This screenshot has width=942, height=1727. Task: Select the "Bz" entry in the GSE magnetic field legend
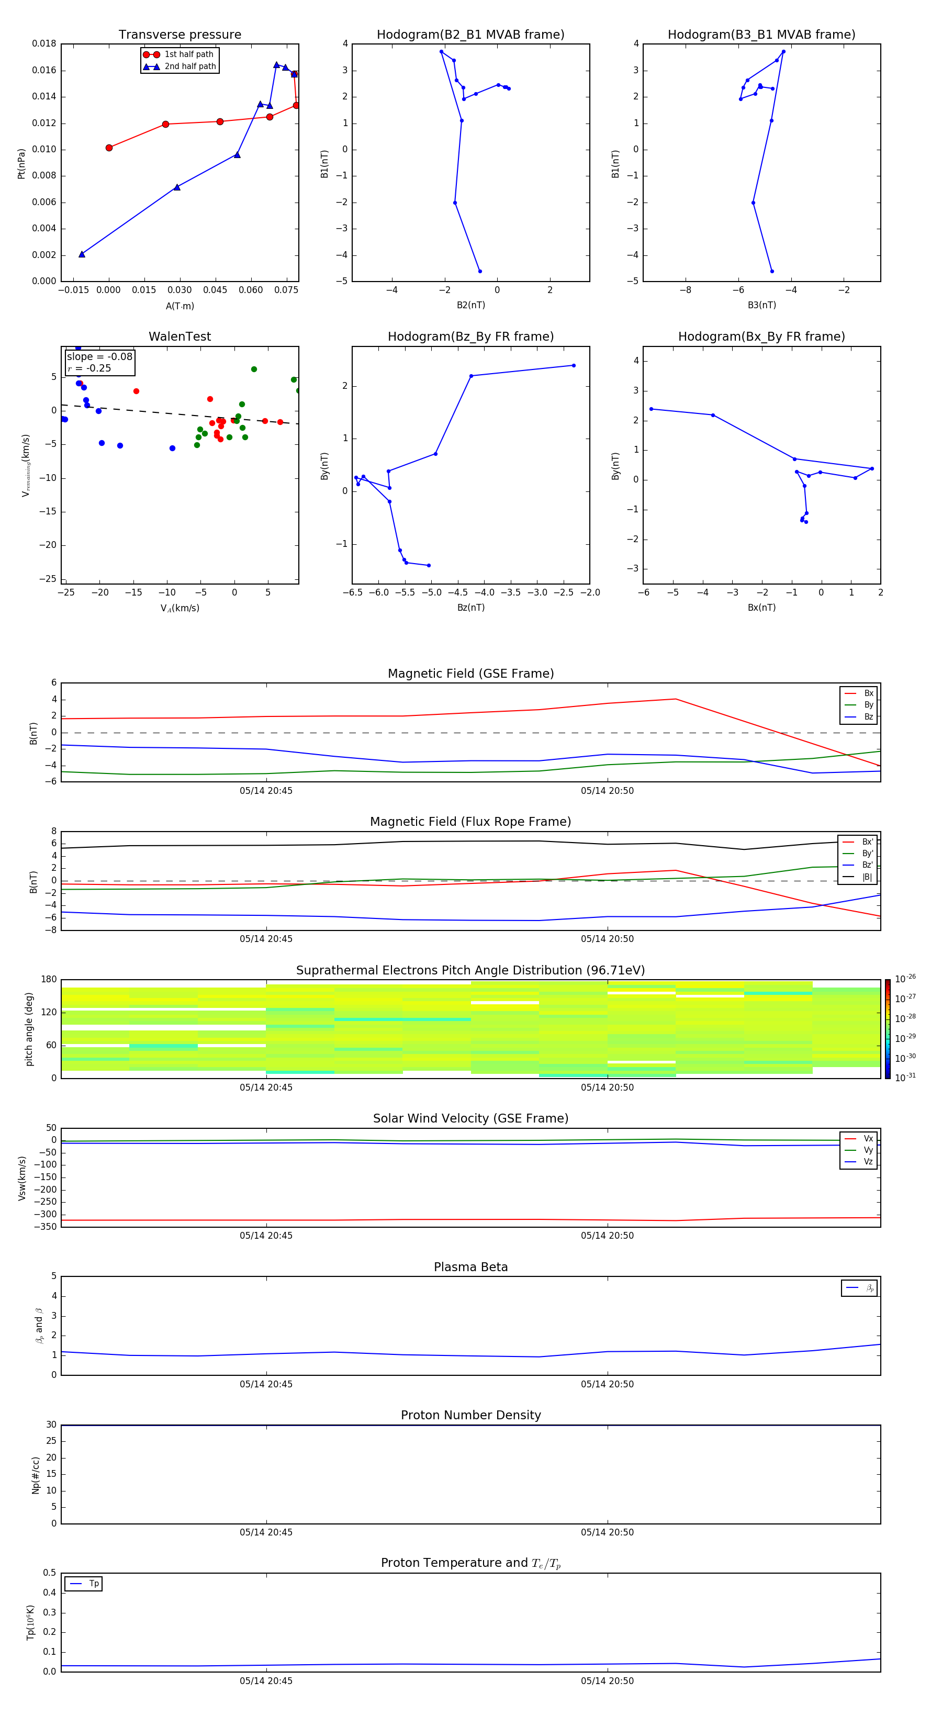pos(859,716)
